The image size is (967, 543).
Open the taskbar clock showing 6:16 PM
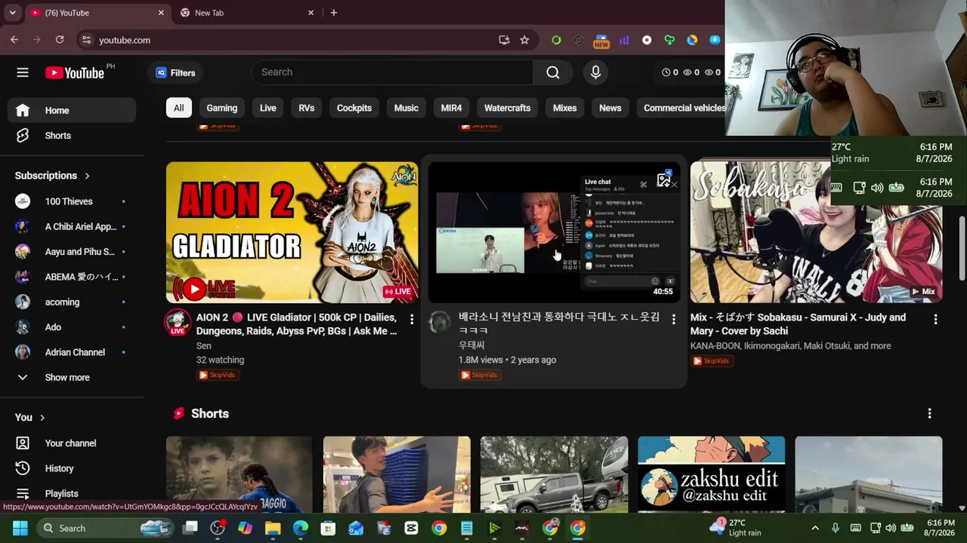[x=940, y=528]
